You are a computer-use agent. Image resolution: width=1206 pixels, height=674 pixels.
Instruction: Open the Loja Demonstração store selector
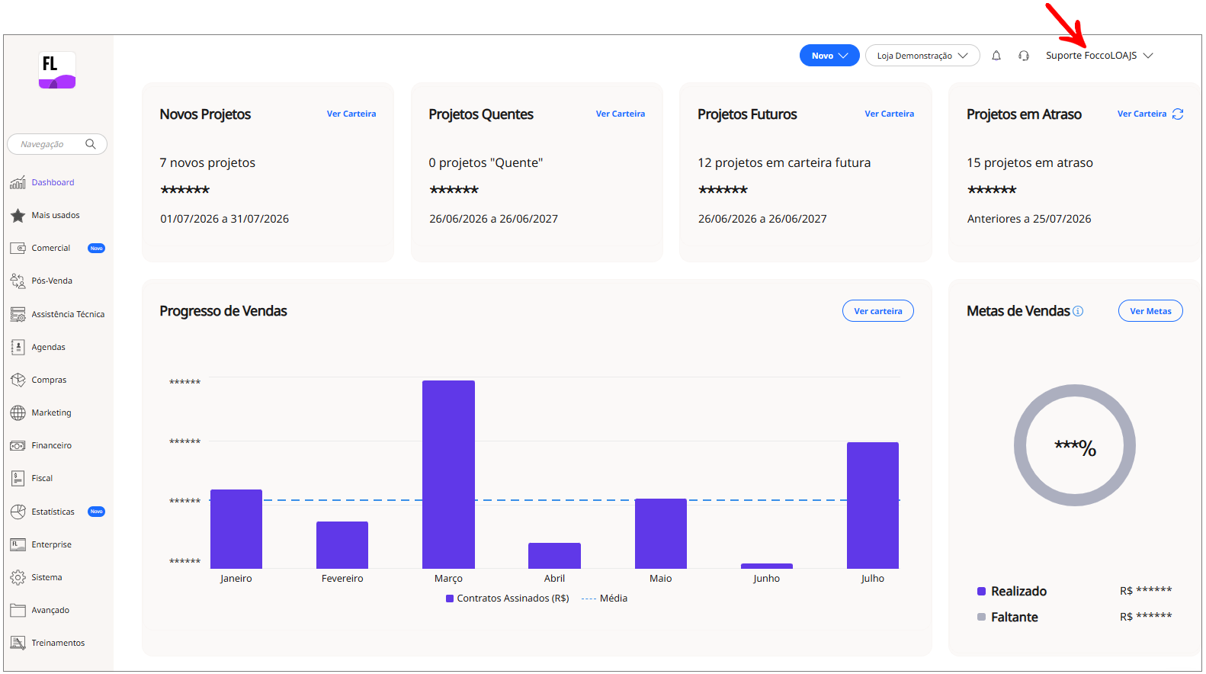coord(922,56)
